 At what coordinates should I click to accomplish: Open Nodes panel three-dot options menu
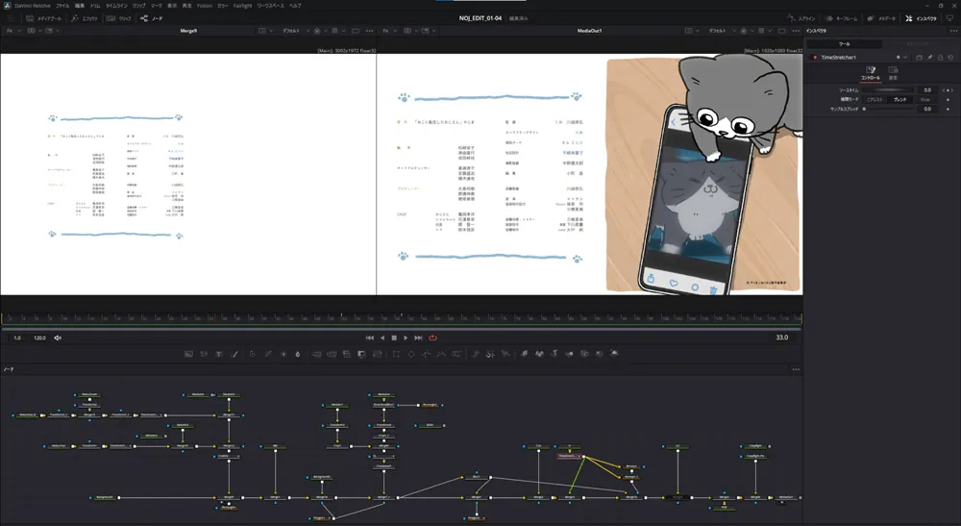[796, 369]
